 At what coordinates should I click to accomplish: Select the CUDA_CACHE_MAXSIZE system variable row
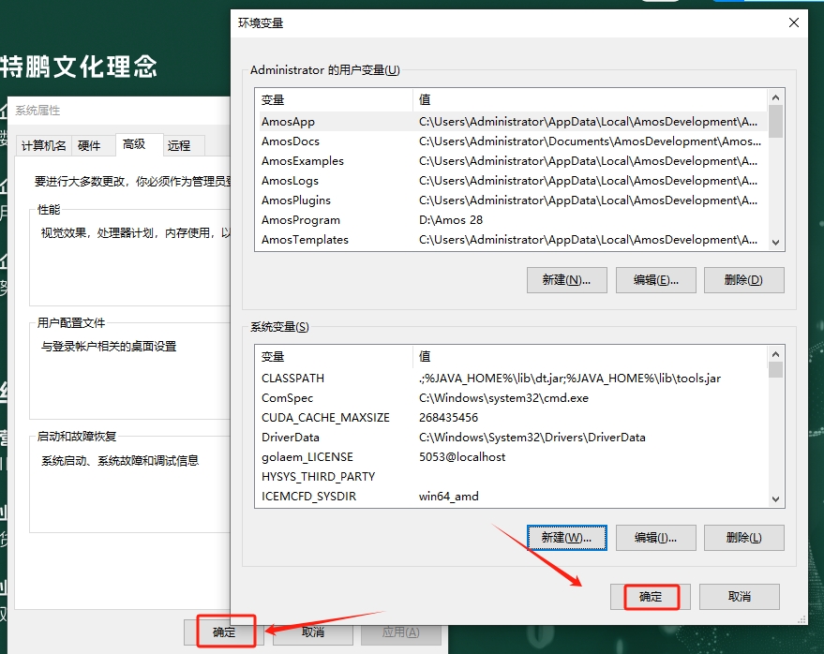pyautogui.click(x=324, y=418)
